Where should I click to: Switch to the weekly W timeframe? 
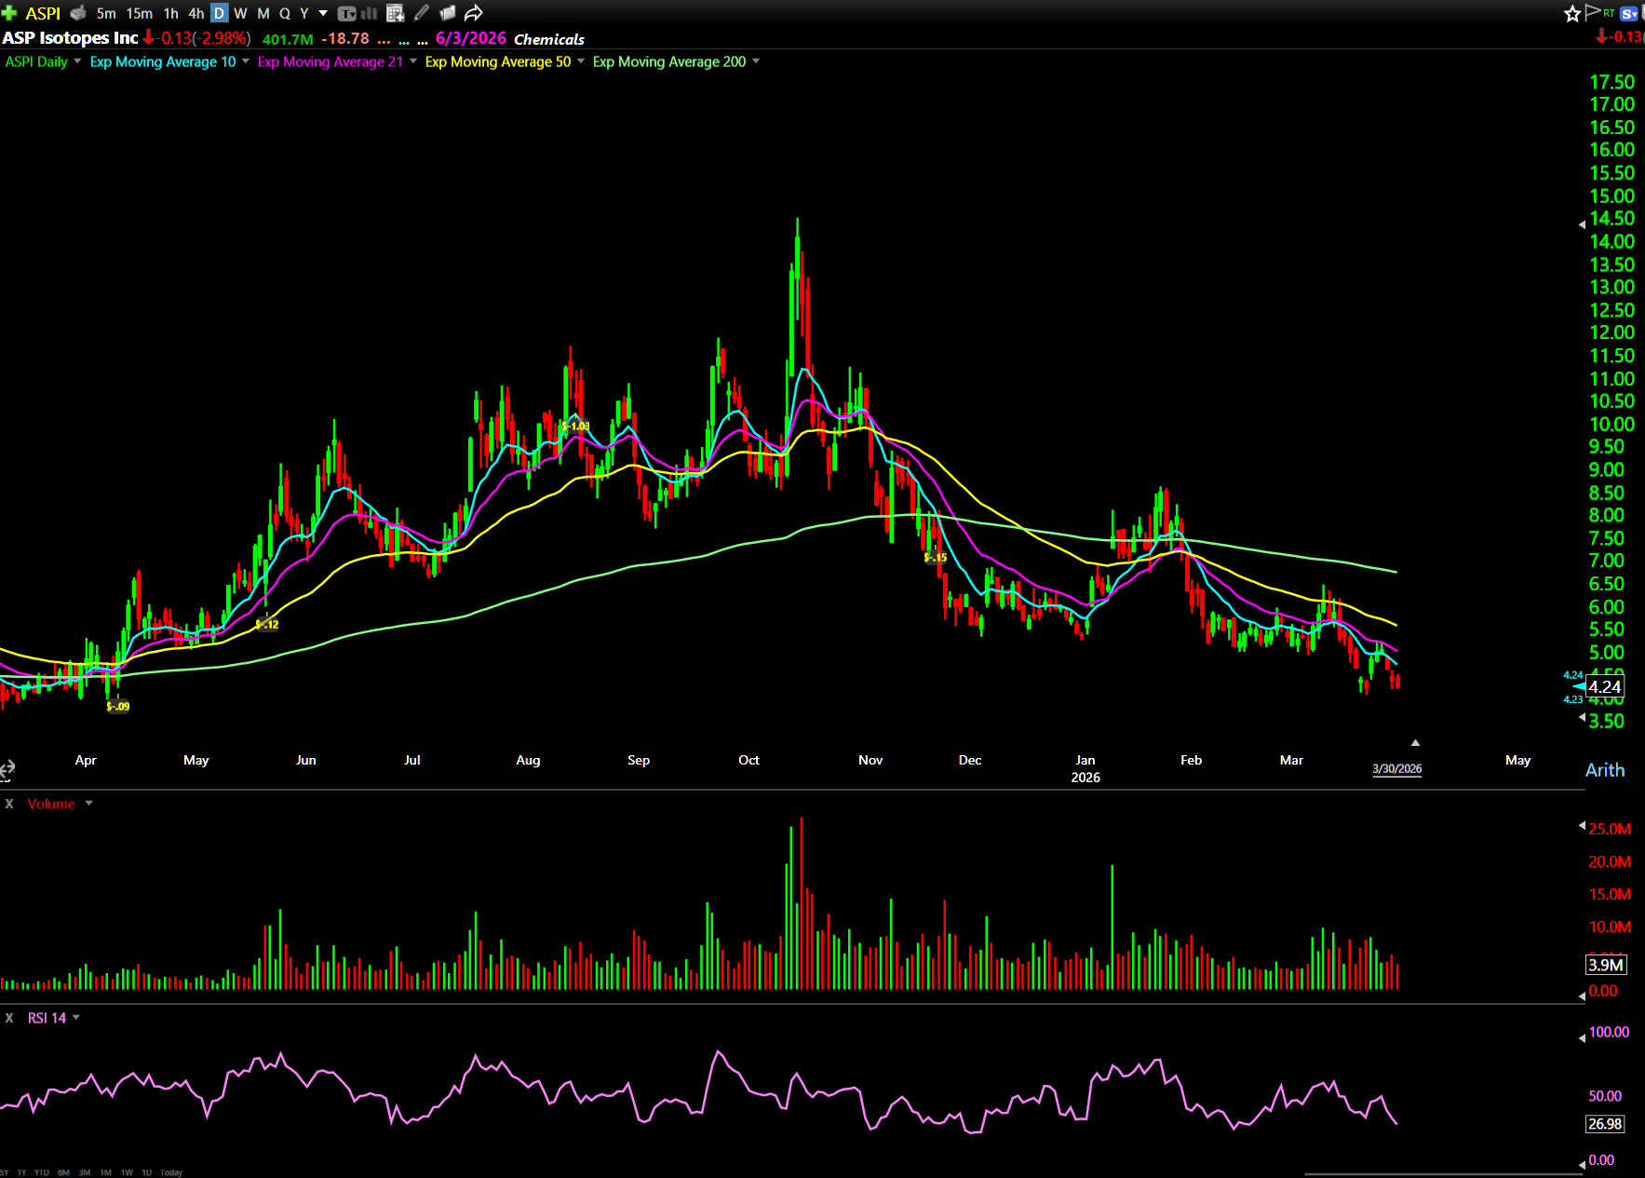(x=240, y=13)
